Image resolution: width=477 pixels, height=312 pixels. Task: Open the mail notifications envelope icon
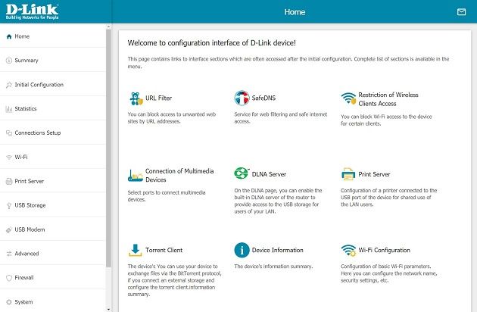pyautogui.click(x=461, y=12)
